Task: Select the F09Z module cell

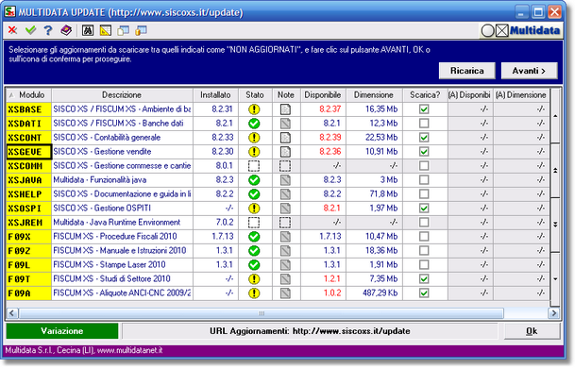Action: 29,251
